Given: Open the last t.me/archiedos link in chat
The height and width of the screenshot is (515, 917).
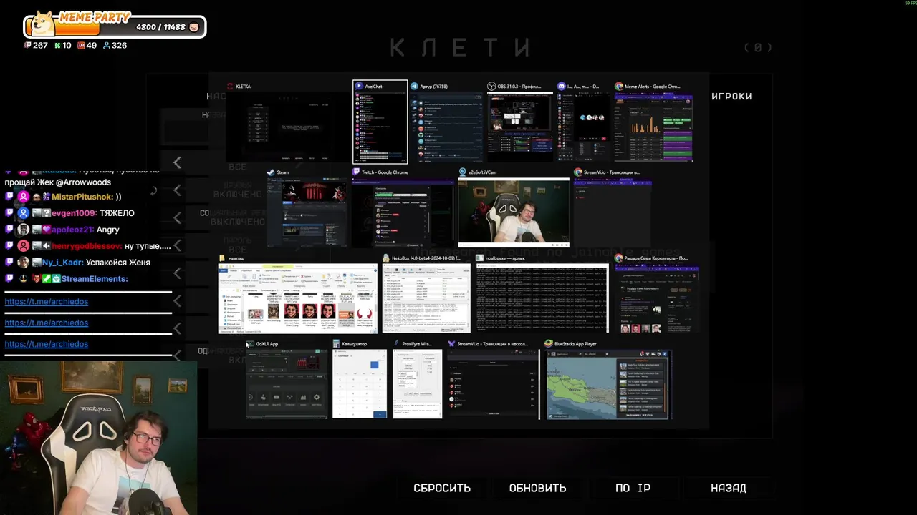Looking at the screenshot, I should (x=47, y=344).
